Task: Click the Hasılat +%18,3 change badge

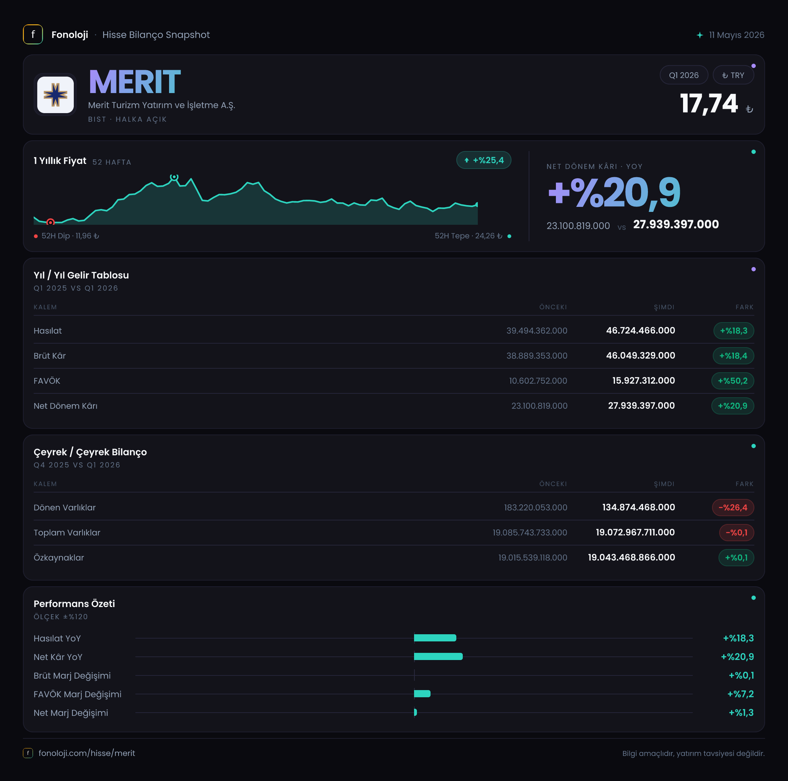Action: click(x=733, y=331)
